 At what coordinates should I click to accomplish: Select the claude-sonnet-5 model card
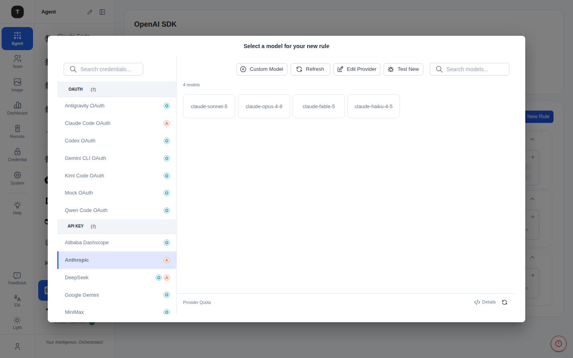pos(209,106)
